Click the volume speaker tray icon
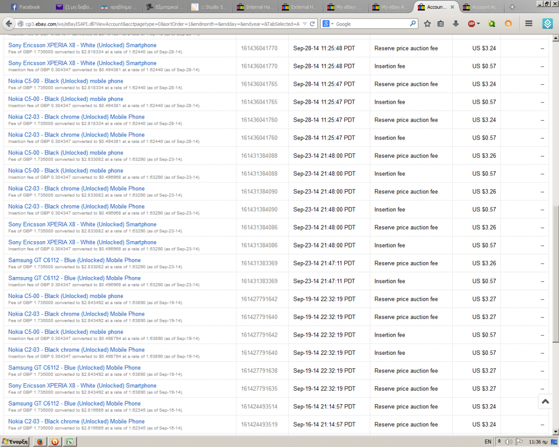The image size is (559, 447). tap(509, 441)
